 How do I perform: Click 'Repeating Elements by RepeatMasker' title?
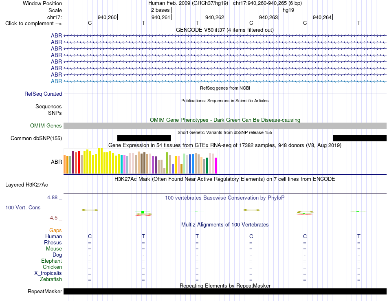pos(225,286)
